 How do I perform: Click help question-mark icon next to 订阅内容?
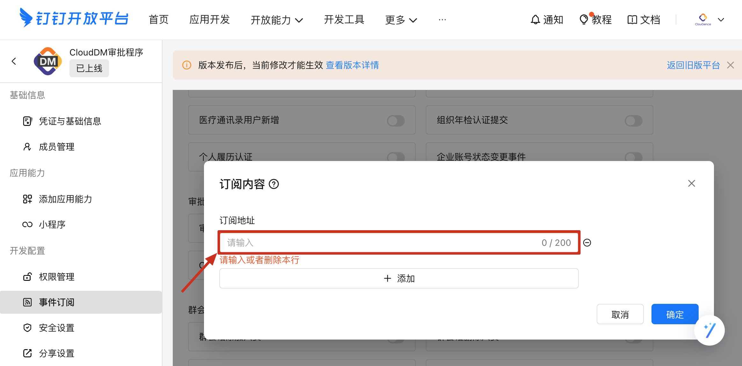pos(274,184)
